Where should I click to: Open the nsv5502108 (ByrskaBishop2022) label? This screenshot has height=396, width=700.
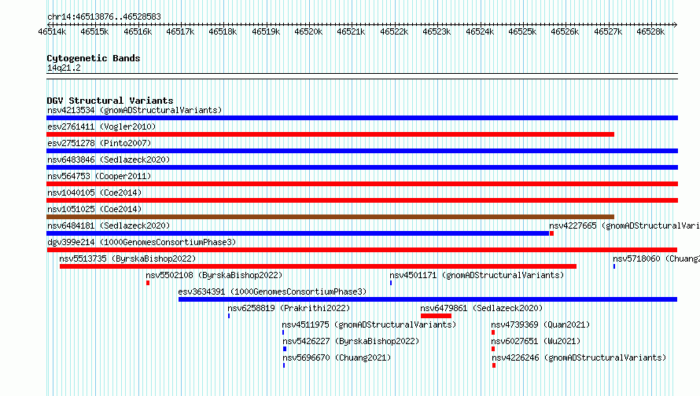pos(214,275)
